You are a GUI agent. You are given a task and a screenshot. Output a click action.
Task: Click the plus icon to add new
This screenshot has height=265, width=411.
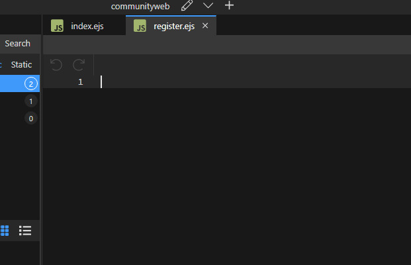[229, 6]
